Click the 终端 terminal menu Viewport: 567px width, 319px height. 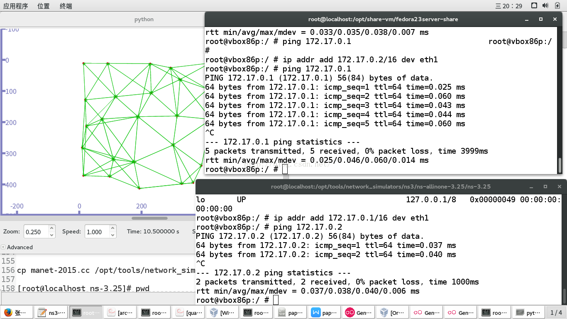(66, 6)
